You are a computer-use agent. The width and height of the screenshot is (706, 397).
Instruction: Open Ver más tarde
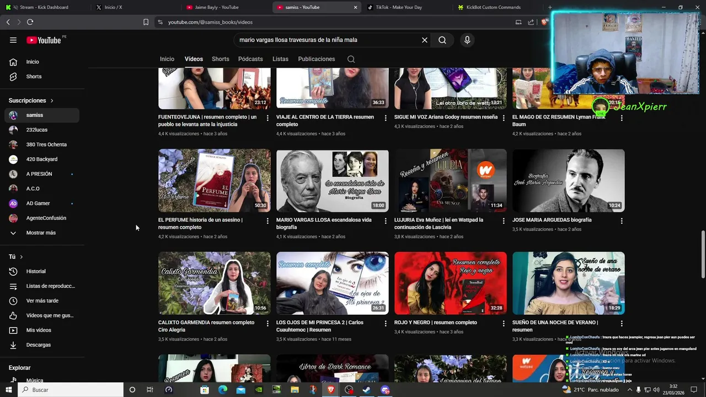pos(42,301)
